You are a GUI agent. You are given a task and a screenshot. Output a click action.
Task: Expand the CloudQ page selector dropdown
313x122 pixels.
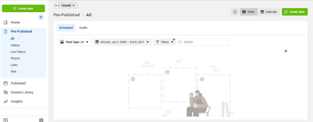tap(66, 5)
